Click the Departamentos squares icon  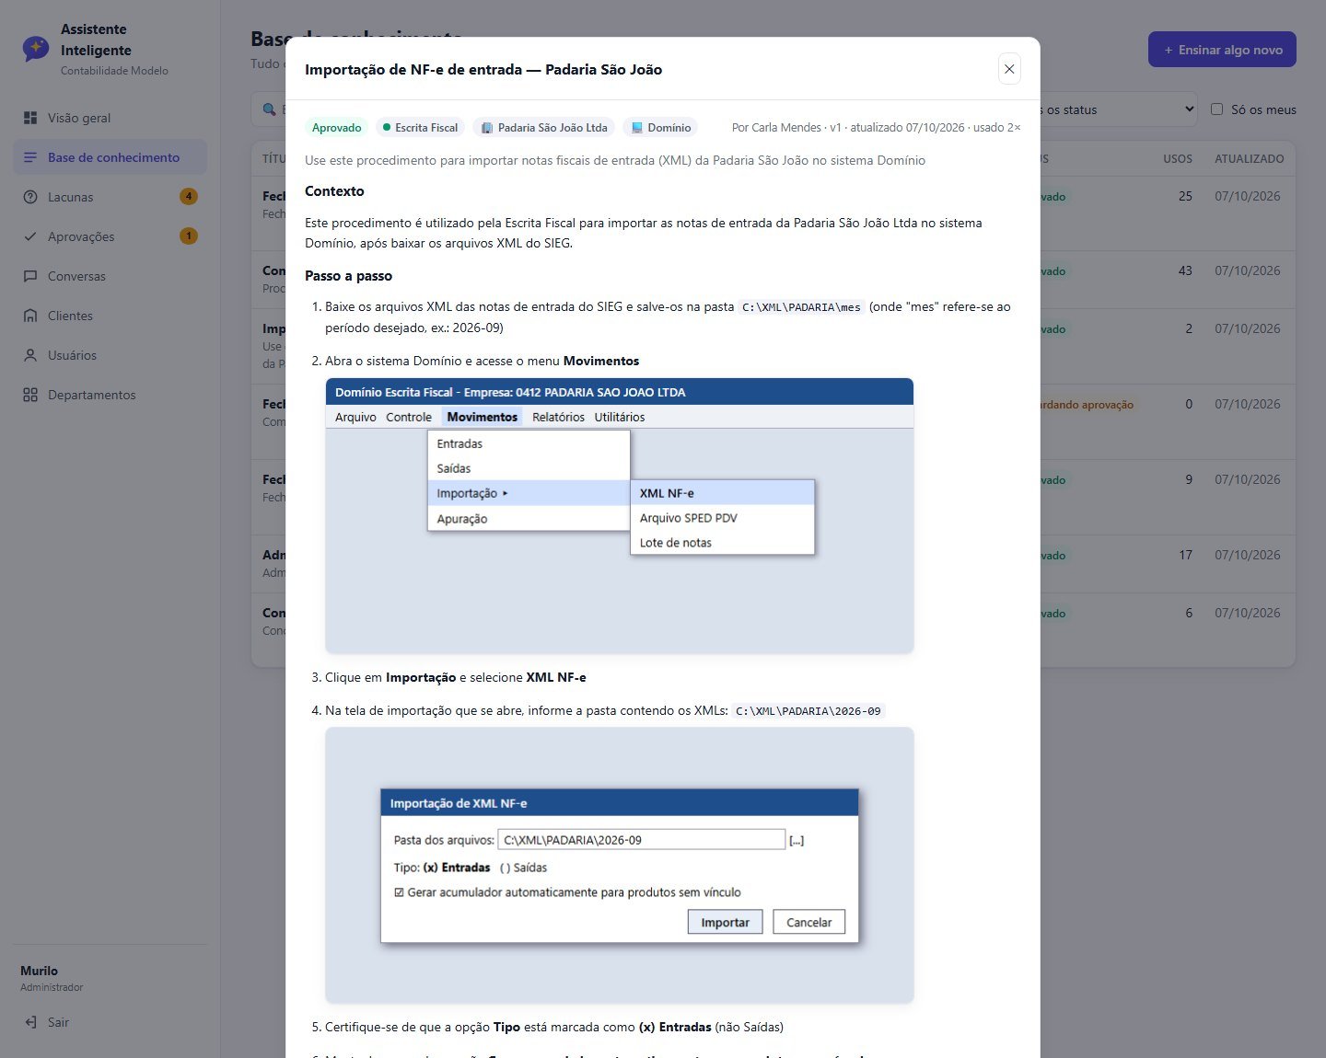[x=30, y=395]
